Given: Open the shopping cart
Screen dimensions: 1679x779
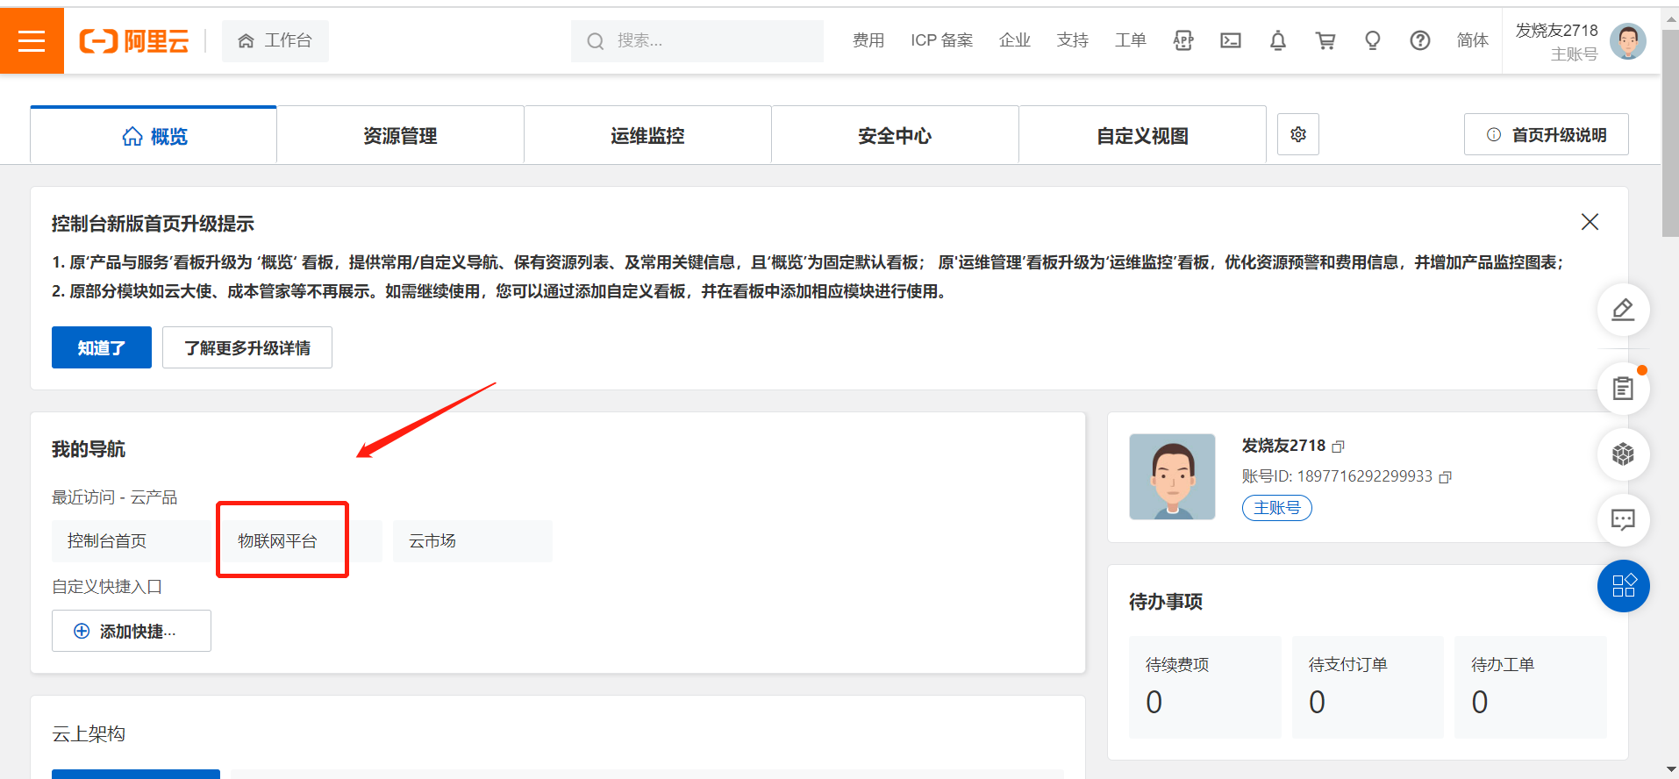Looking at the screenshot, I should click(1325, 40).
